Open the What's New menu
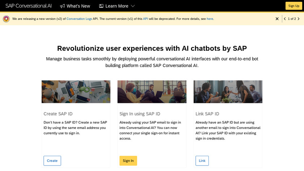 [78, 6]
